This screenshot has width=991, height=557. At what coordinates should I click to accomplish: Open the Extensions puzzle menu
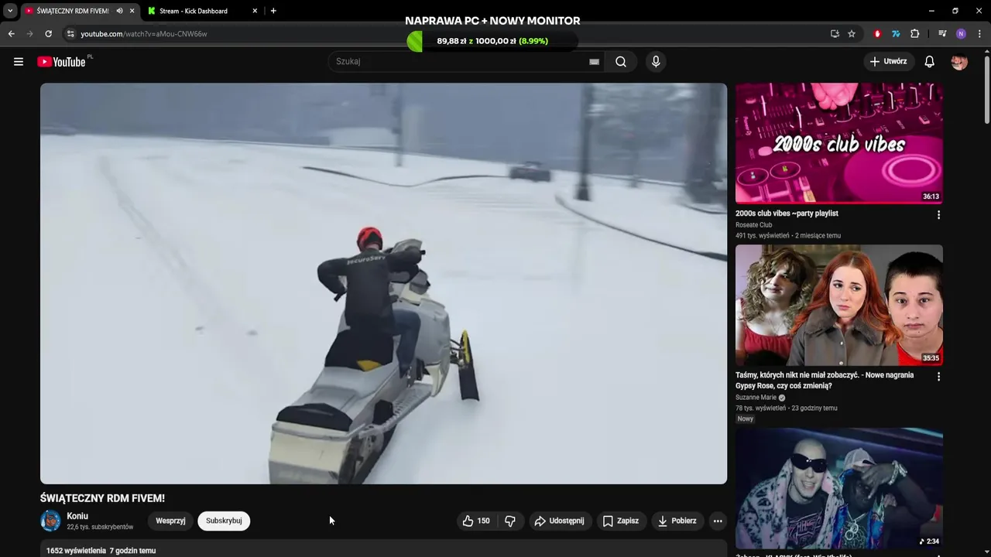914,34
